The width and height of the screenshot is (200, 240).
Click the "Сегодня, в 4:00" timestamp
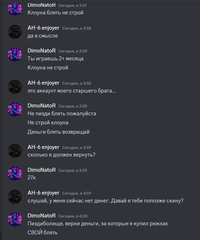pyautogui.click(x=73, y=216)
